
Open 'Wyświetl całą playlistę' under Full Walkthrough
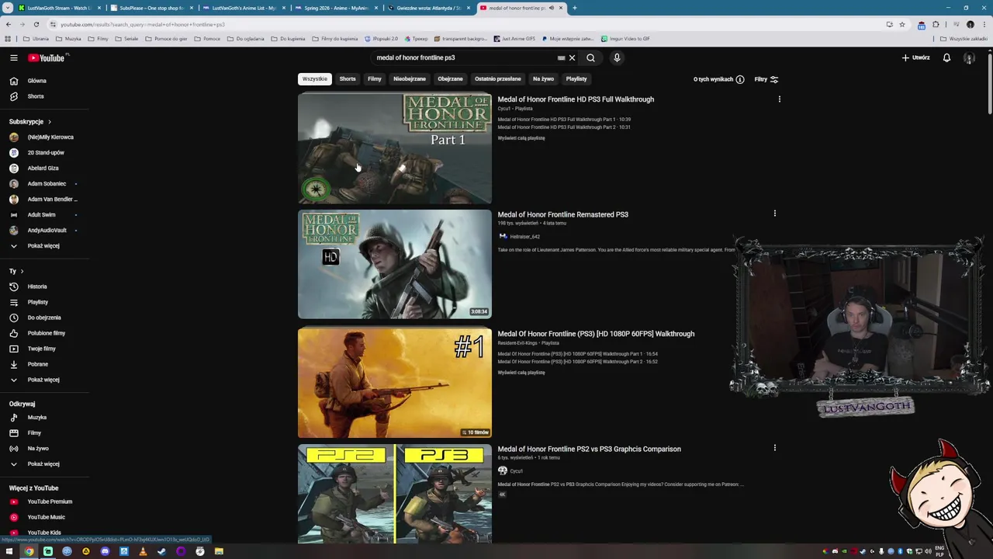521,138
